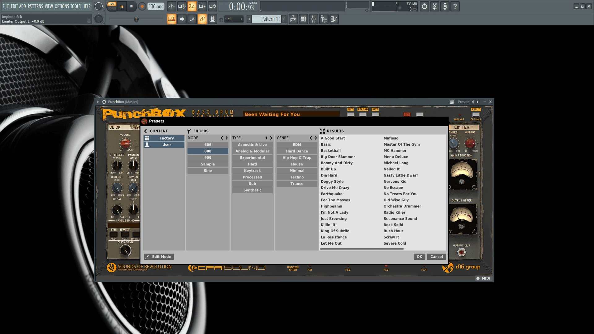Arm the record button
The height and width of the screenshot is (334, 594).
pos(142,6)
